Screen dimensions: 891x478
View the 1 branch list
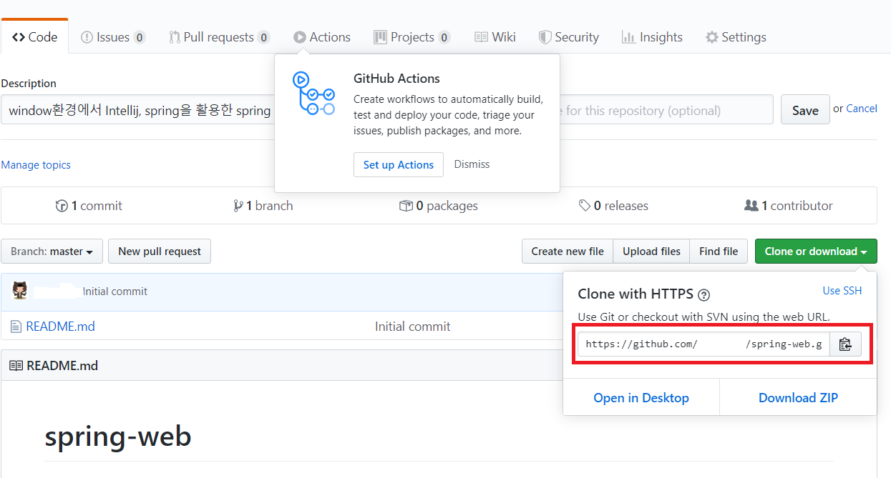coord(263,206)
